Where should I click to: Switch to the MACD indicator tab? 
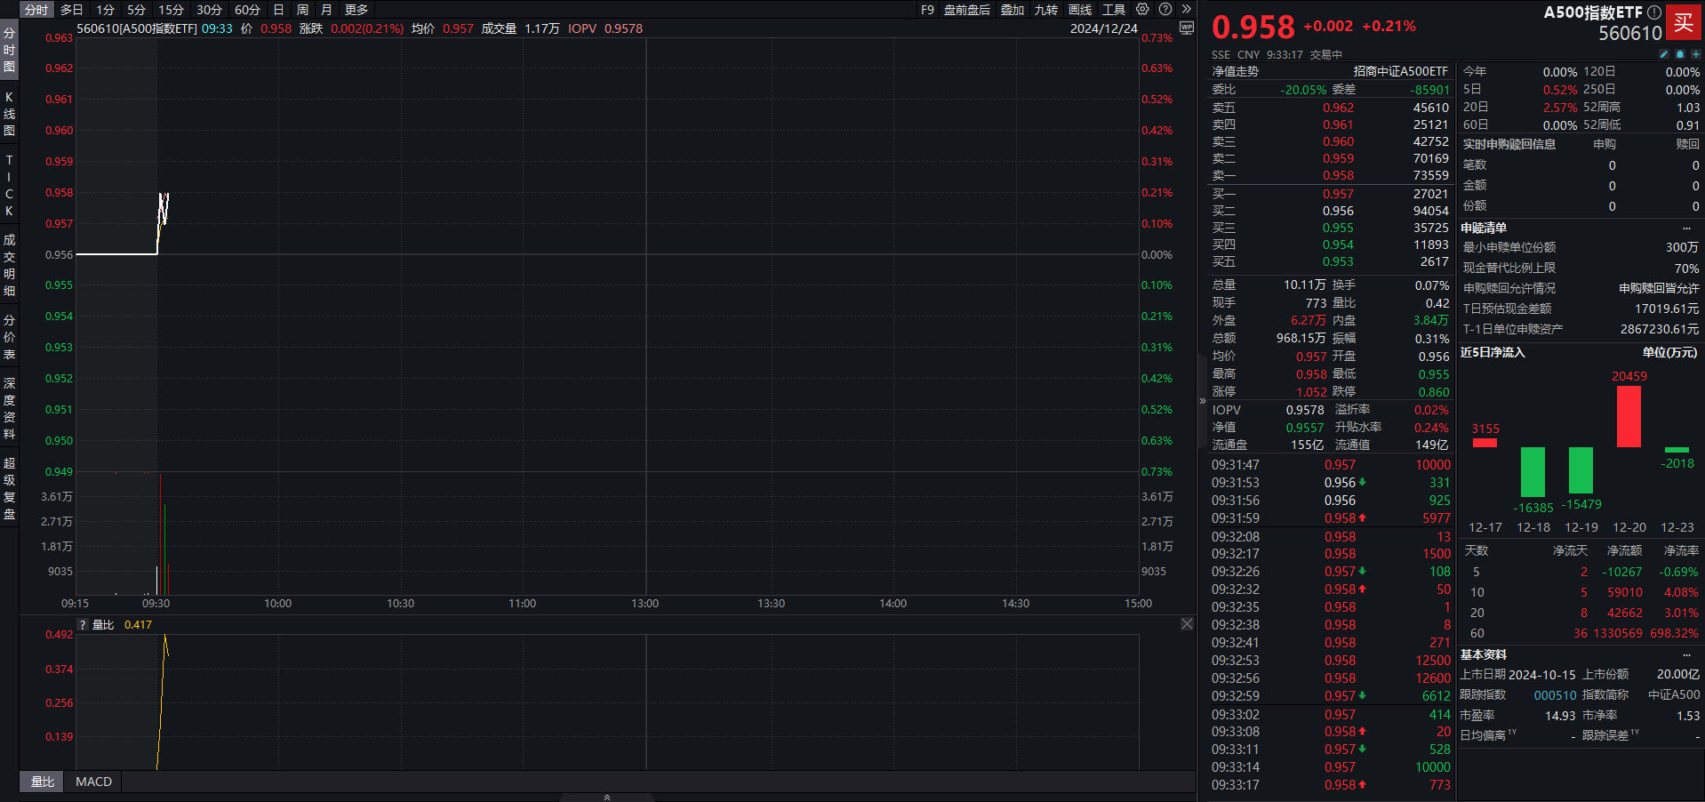tap(93, 782)
